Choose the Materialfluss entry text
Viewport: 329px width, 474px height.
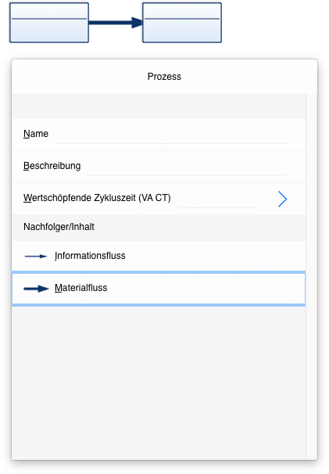[x=81, y=288]
